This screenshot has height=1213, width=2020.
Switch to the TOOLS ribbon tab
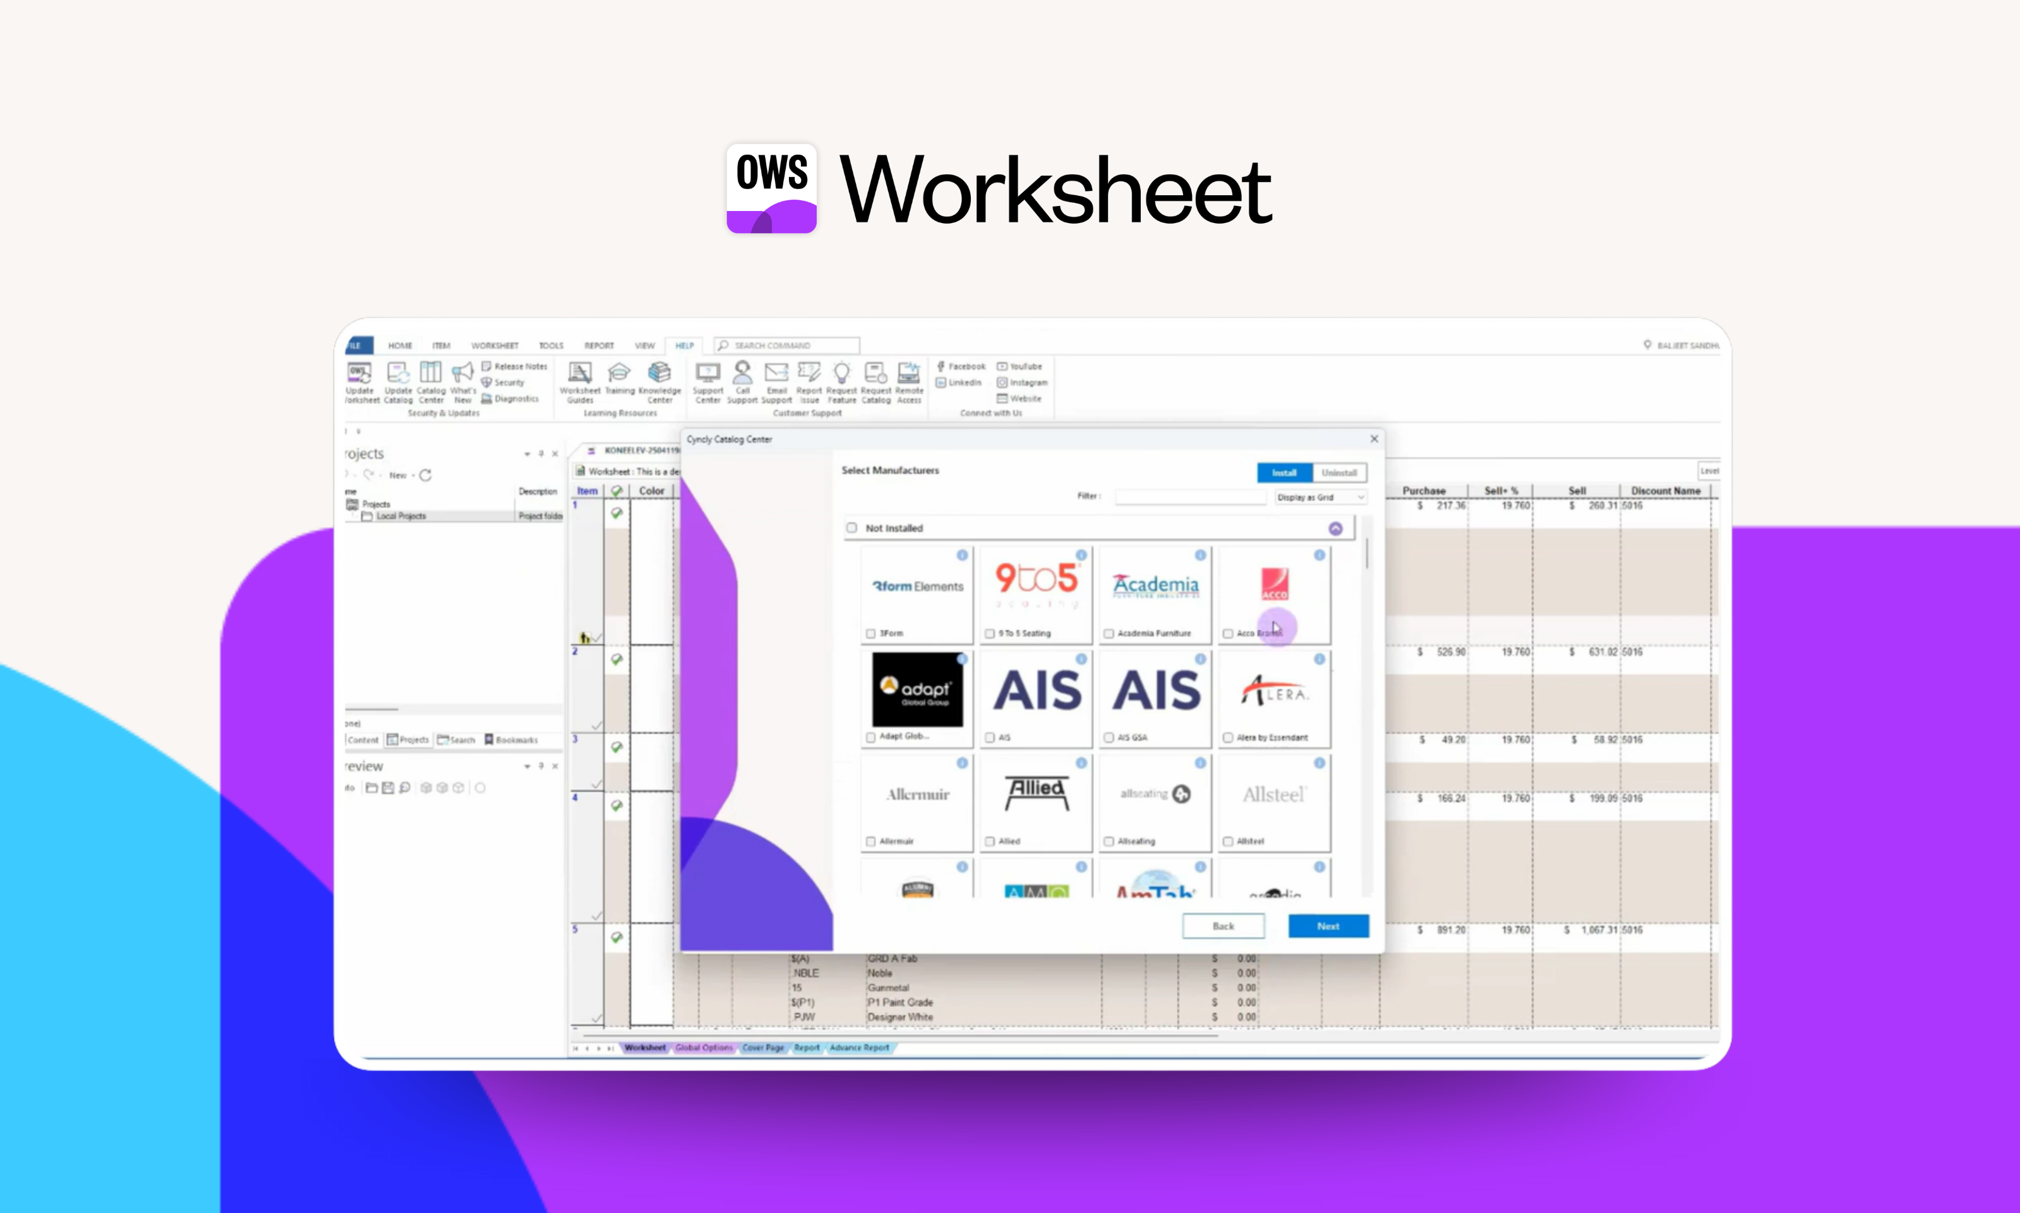[x=551, y=346]
